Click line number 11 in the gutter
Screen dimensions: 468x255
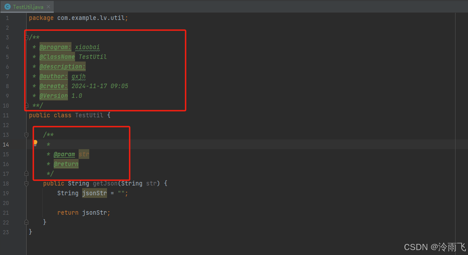pos(6,115)
